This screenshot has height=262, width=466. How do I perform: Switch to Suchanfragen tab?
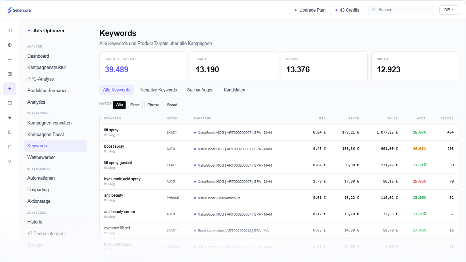point(200,90)
